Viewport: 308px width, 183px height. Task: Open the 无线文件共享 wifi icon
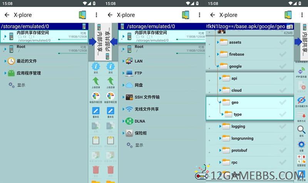[x=129, y=109]
